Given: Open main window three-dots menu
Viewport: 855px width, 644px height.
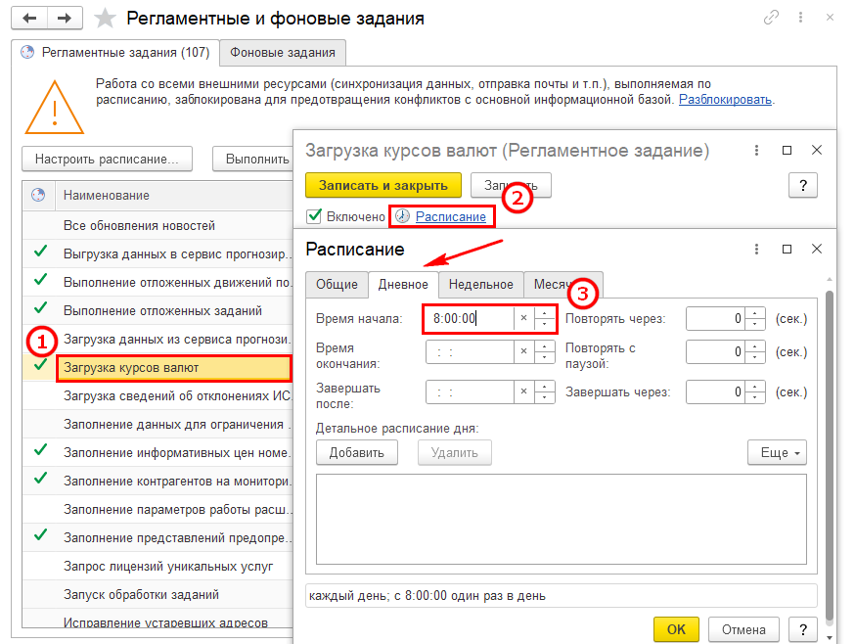Looking at the screenshot, I should (800, 18).
